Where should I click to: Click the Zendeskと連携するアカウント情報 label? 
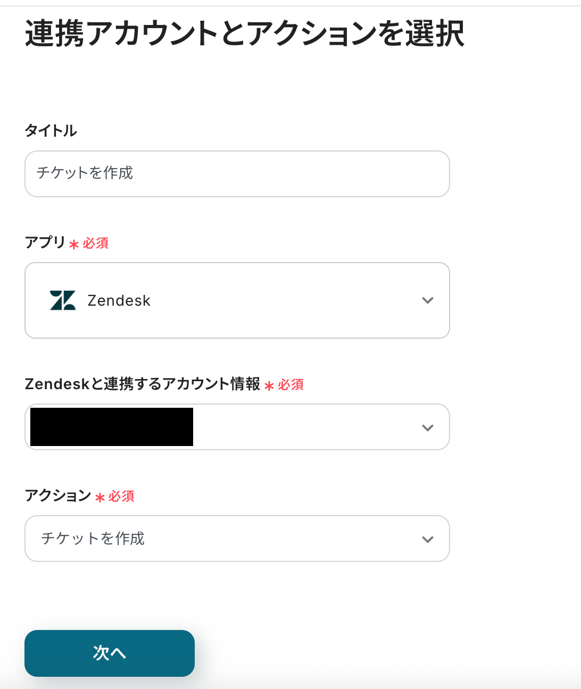(x=143, y=384)
